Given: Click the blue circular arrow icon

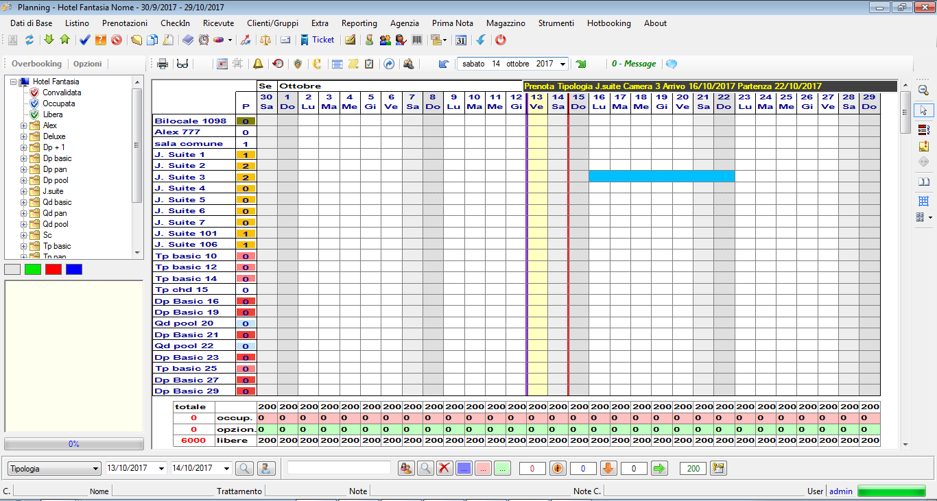Looking at the screenshot, I should tap(389, 64).
